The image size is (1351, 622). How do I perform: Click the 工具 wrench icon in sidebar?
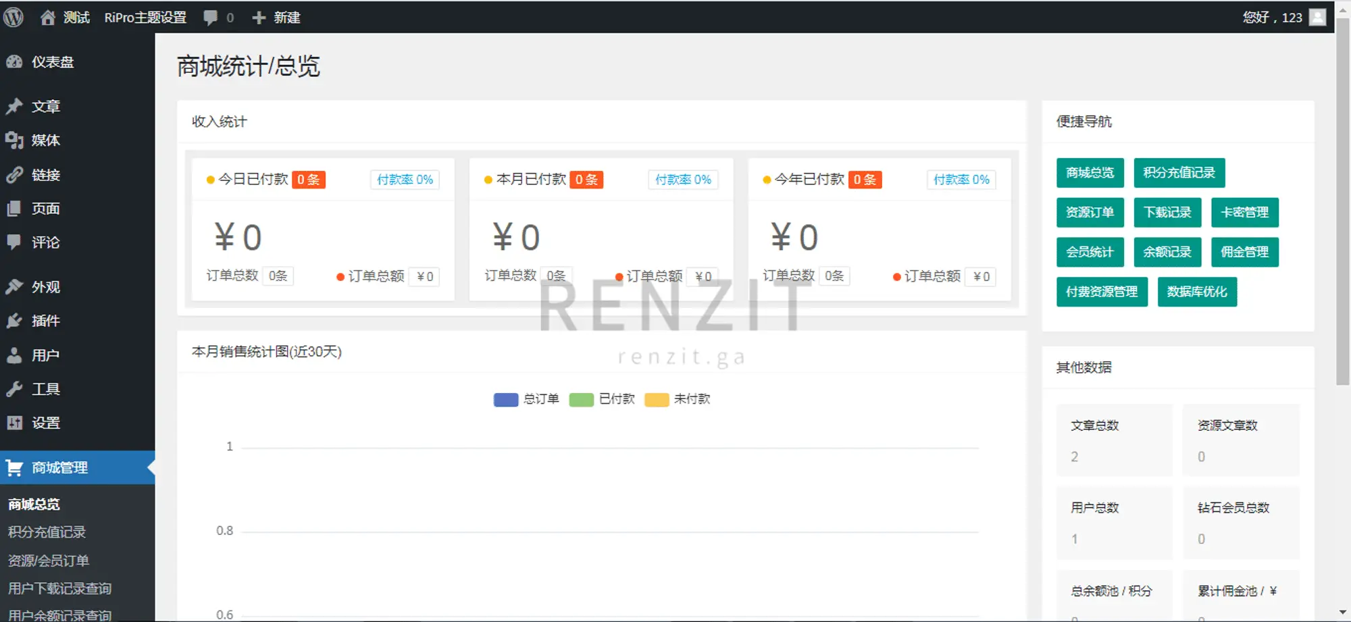pos(14,389)
